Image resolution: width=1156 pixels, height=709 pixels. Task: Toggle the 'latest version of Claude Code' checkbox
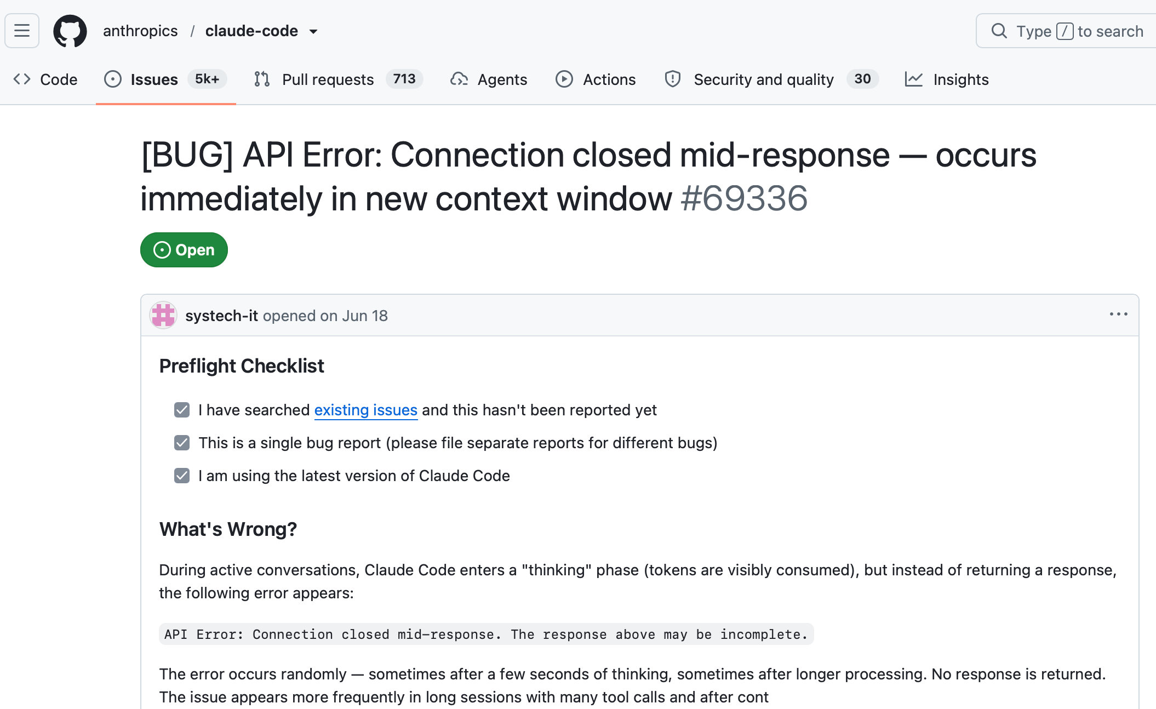[182, 476]
